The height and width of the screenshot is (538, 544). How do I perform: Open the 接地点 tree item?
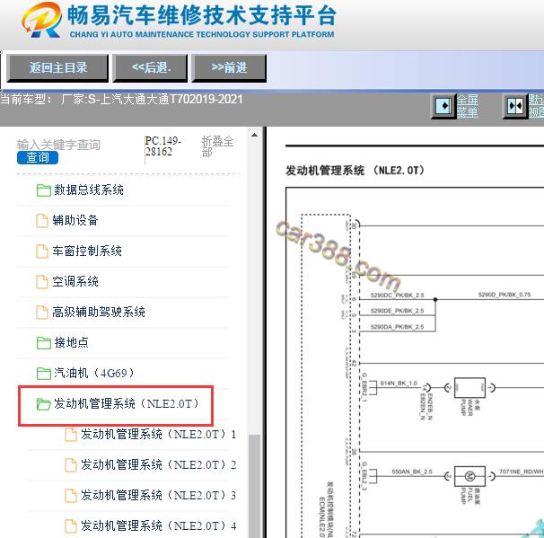[71, 342]
